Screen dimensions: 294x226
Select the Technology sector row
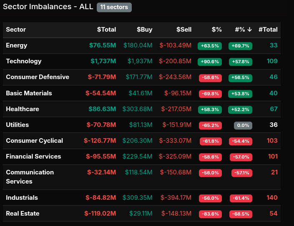[x=24, y=61]
